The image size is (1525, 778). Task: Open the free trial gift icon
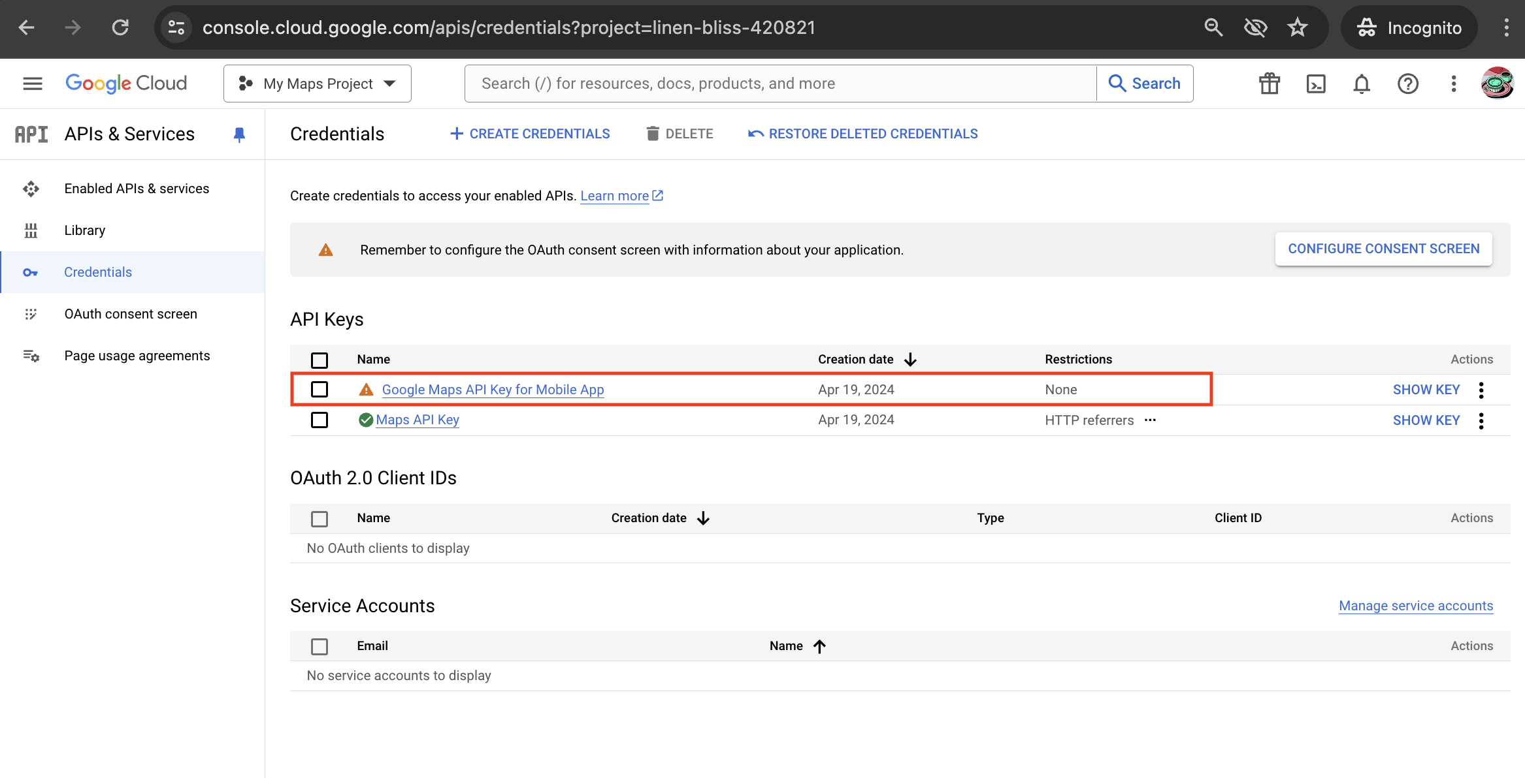1270,84
